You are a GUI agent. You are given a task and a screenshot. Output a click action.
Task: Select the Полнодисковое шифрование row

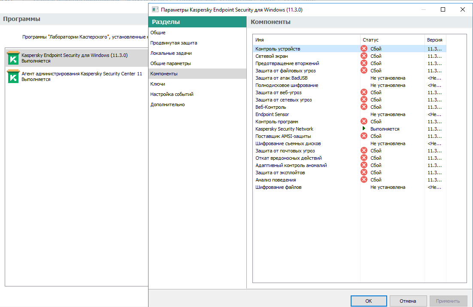pos(350,85)
